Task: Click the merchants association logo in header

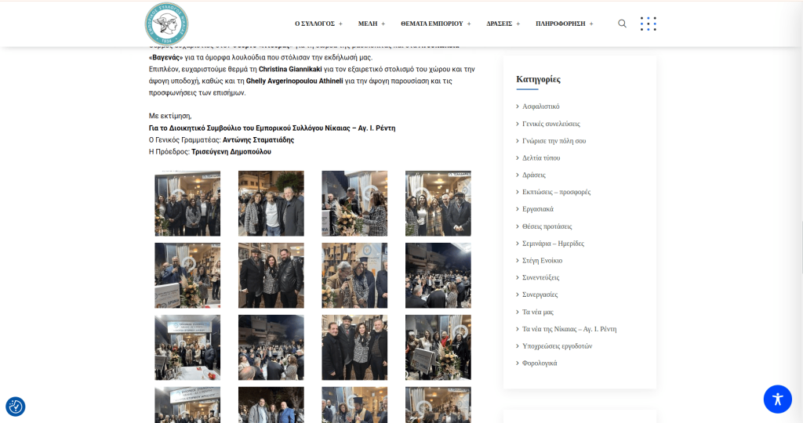Action: 166,23
